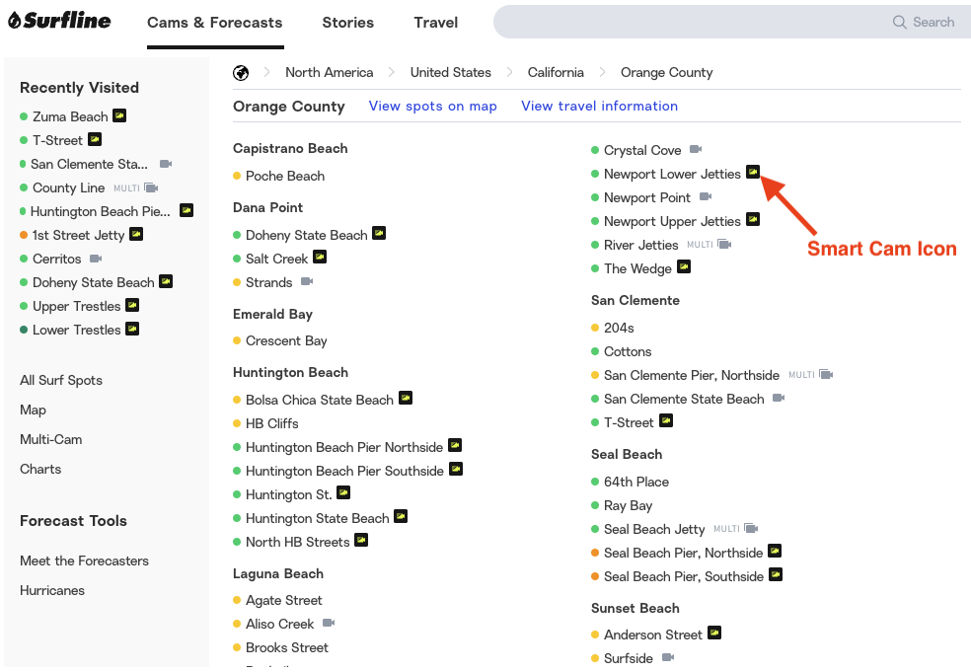The width and height of the screenshot is (971, 672).
Task: Click Newport Lower Jetties smart cam icon
Action: pyautogui.click(x=752, y=172)
